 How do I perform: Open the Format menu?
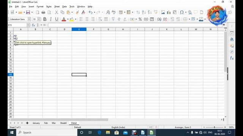tap(40, 6)
